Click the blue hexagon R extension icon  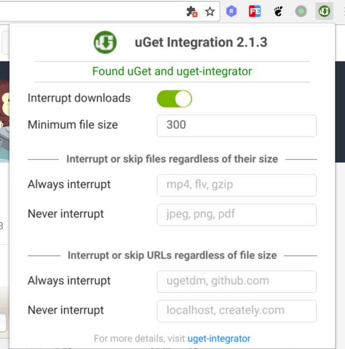pos(231,11)
